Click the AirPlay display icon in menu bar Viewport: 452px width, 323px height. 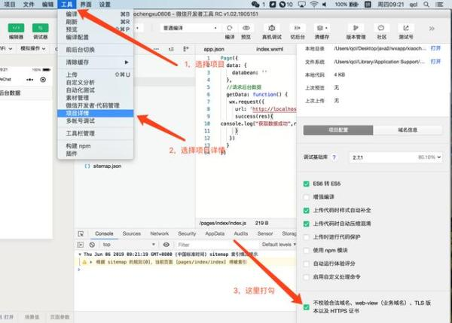pyautogui.click(x=302, y=5)
